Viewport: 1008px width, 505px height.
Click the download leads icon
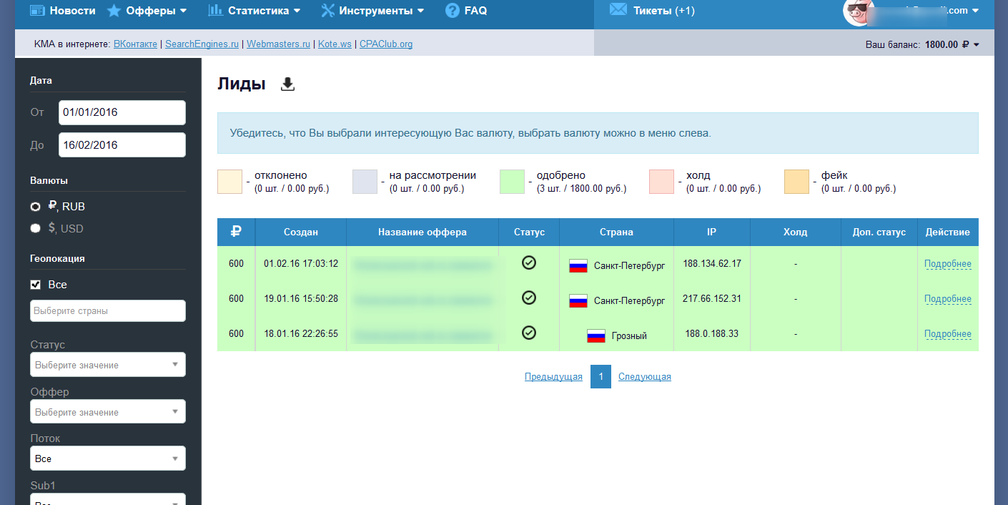point(287,84)
